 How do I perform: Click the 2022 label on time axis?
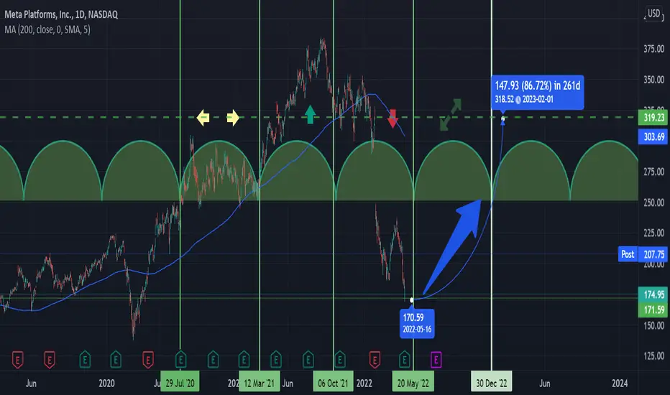pyautogui.click(x=364, y=383)
